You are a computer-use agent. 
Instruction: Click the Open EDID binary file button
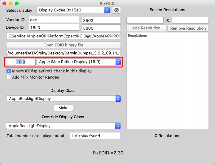pos(64,45)
